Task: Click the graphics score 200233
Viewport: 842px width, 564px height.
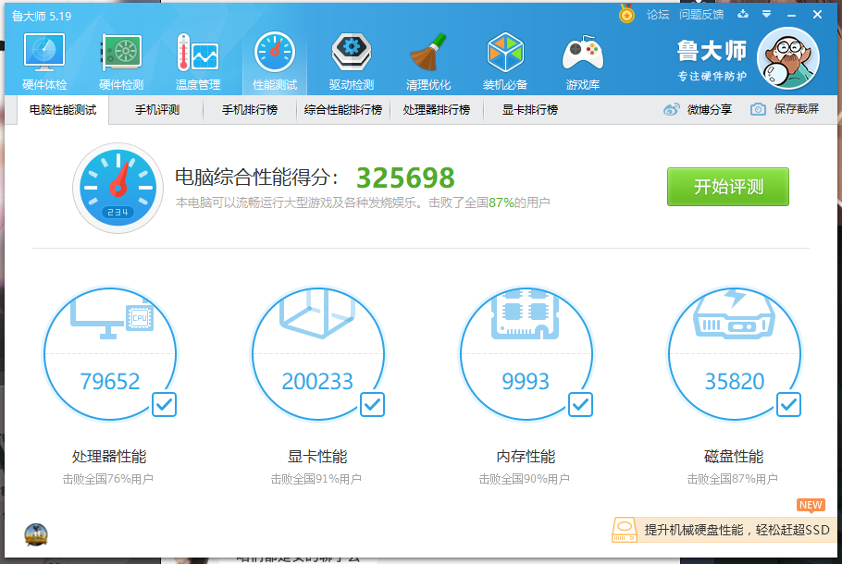Action: pos(317,382)
